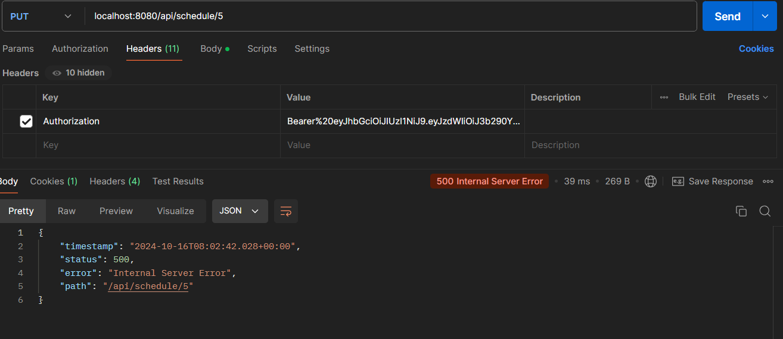Open the Settings tab
Screen dimensions: 783x339
click(312, 49)
